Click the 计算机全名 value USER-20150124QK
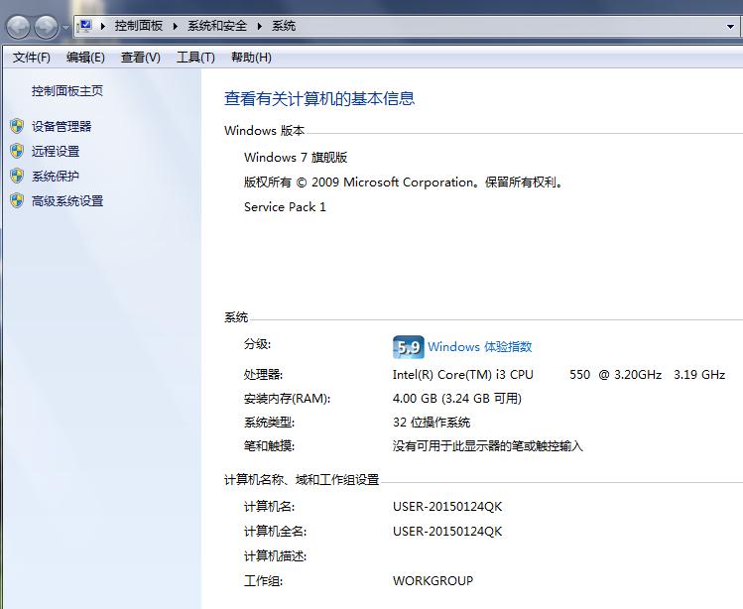743x609 pixels. pyautogui.click(x=447, y=532)
